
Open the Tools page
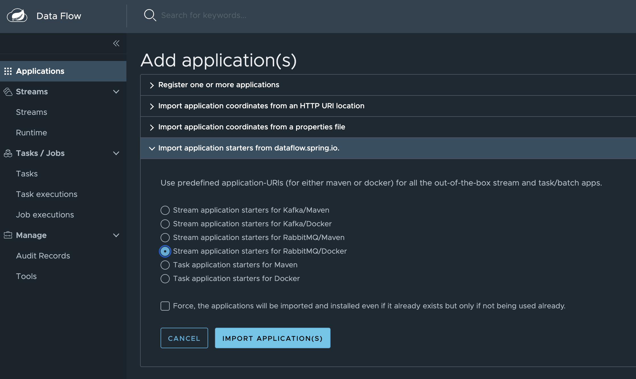pyautogui.click(x=26, y=276)
